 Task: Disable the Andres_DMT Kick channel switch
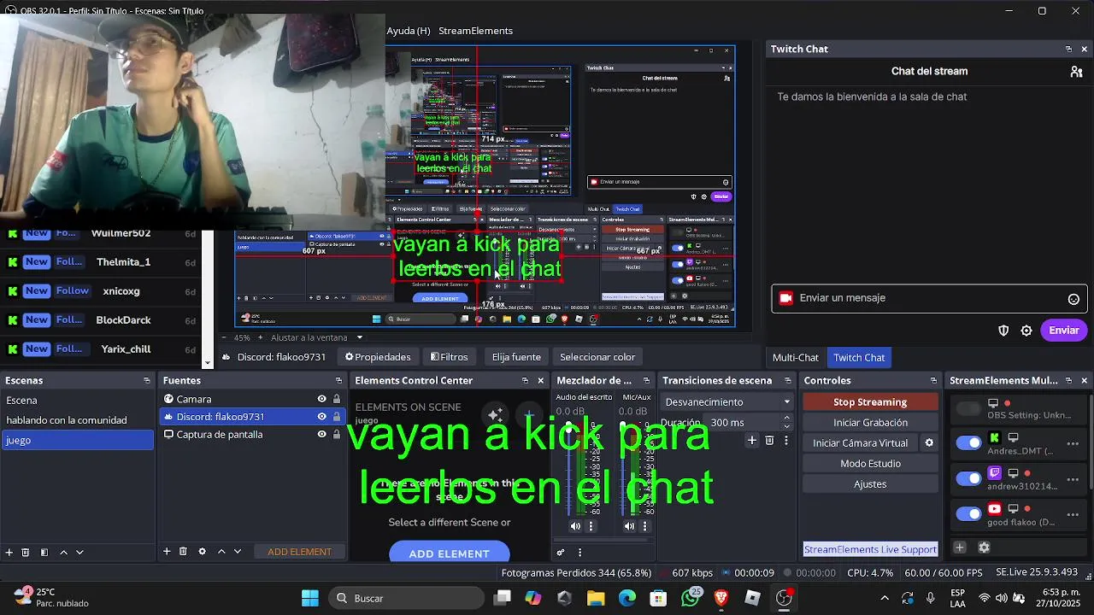pos(968,442)
